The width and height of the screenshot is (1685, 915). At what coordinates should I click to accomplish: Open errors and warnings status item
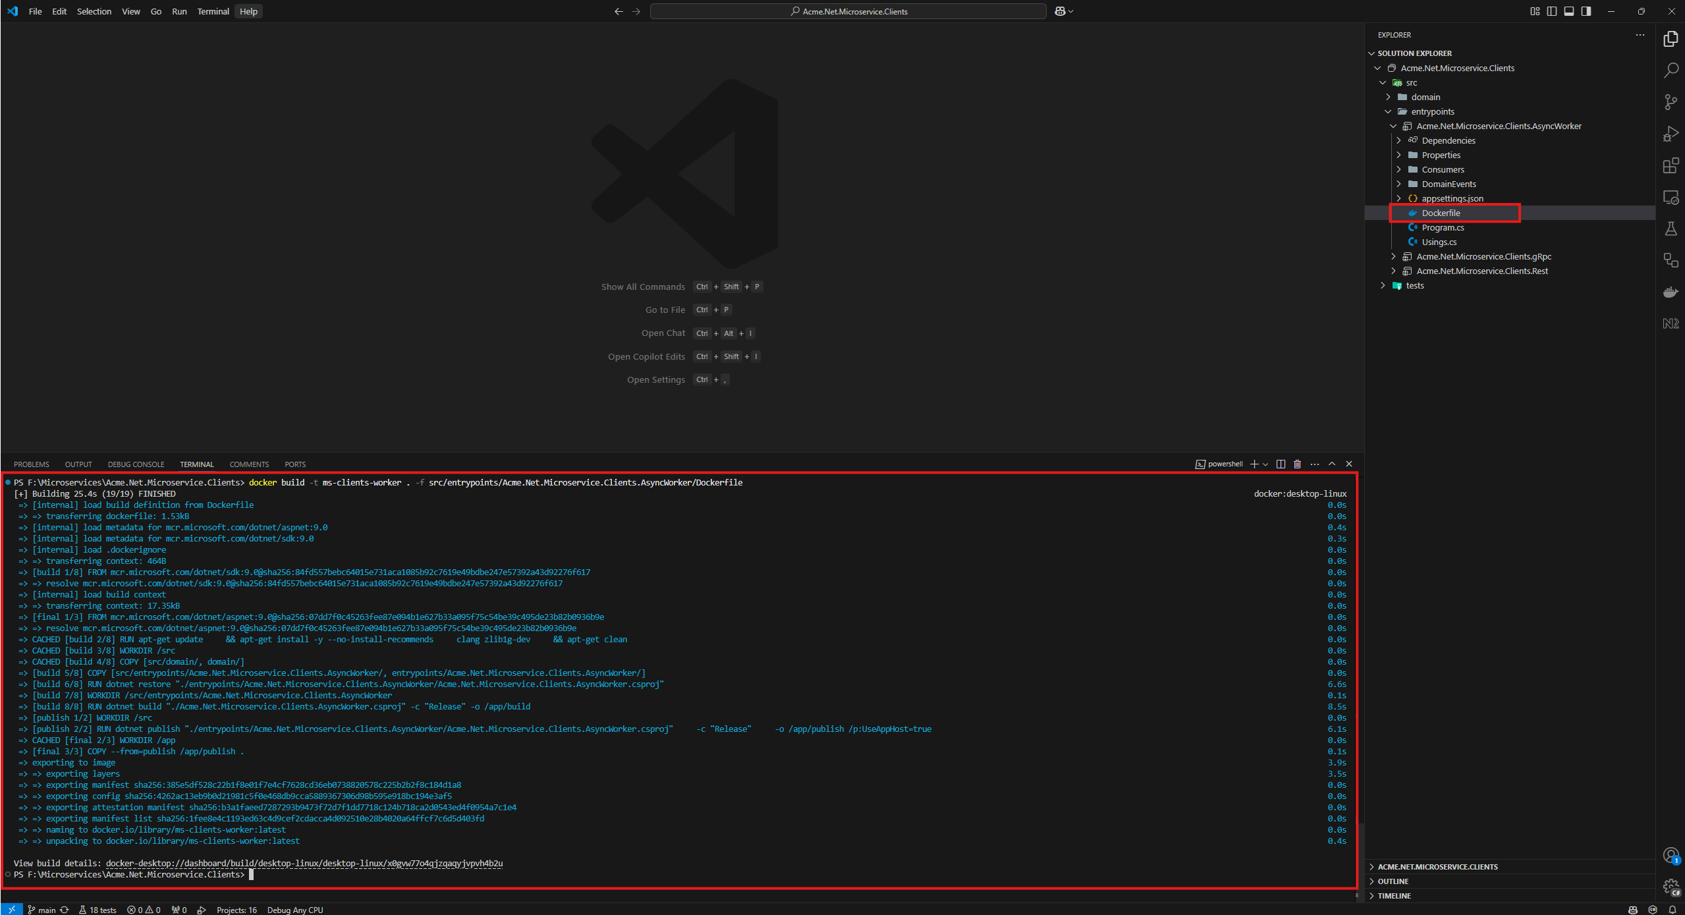click(144, 910)
